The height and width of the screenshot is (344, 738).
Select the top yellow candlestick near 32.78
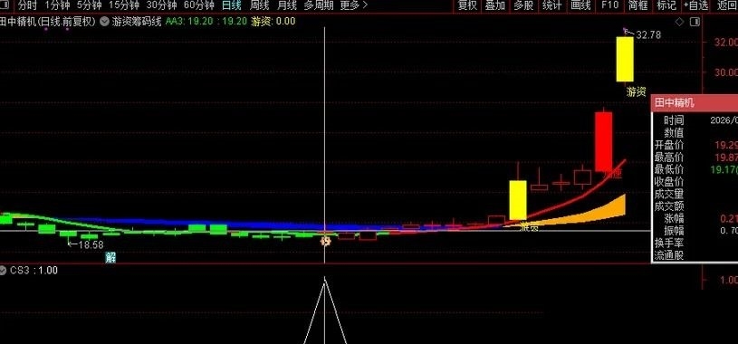pos(625,59)
